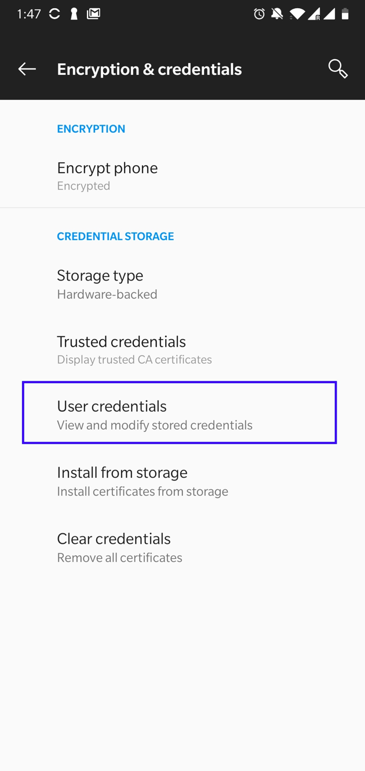Image resolution: width=365 pixels, height=771 pixels.
Task: Tap the Encryption section header
Action: (91, 129)
